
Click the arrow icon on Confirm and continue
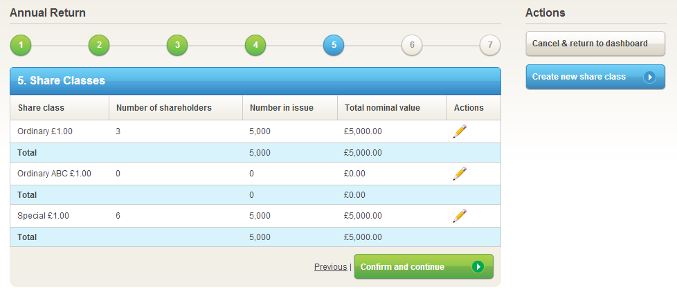pyautogui.click(x=478, y=266)
